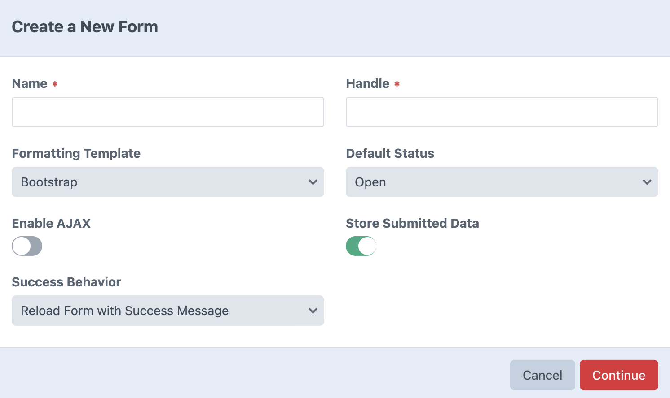Click the Name text input field
This screenshot has width=670, height=398.
[167, 112]
